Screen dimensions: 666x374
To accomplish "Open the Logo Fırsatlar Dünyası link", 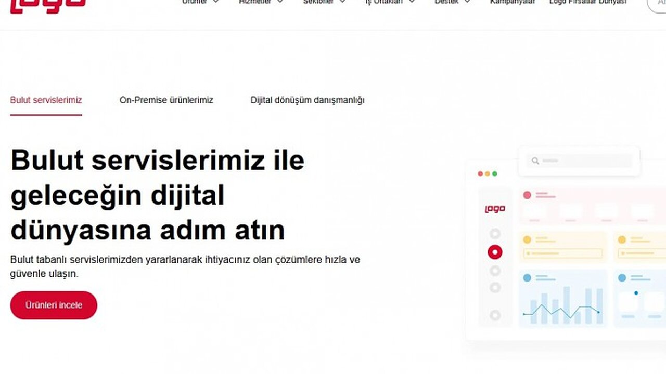I will pyautogui.click(x=587, y=2).
